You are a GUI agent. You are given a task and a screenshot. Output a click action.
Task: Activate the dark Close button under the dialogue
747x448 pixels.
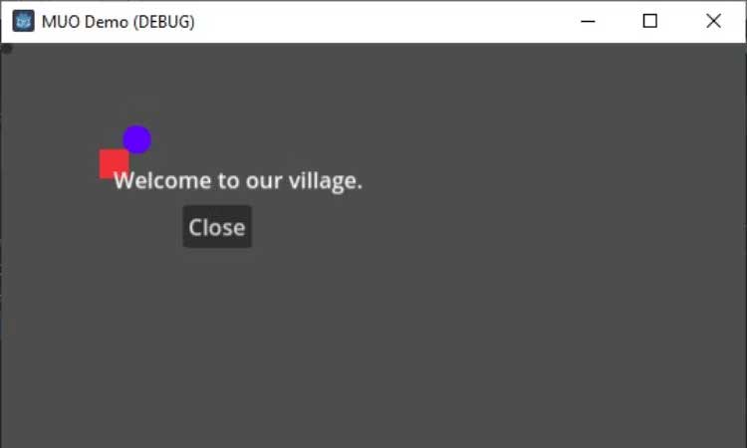click(x=217, y=227)
